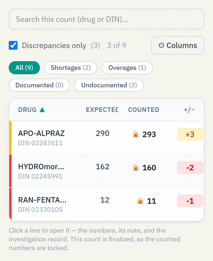This screenshot has width=213, height=261.
Task: Open the Columns settings button
Action: [x=178, y=45]
